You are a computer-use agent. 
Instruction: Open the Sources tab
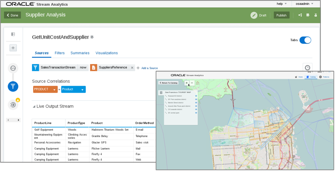pyautogui.click(x=42, y=53)
